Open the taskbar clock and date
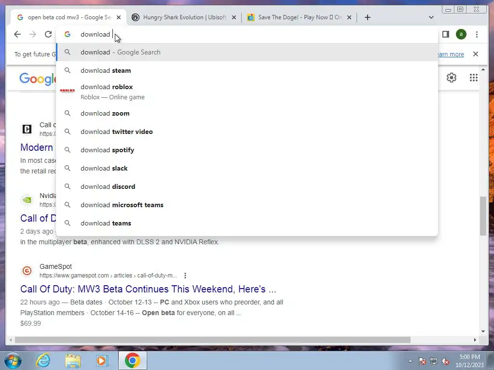The height and width of the screenshot is (370, 494). pos(469,361)
